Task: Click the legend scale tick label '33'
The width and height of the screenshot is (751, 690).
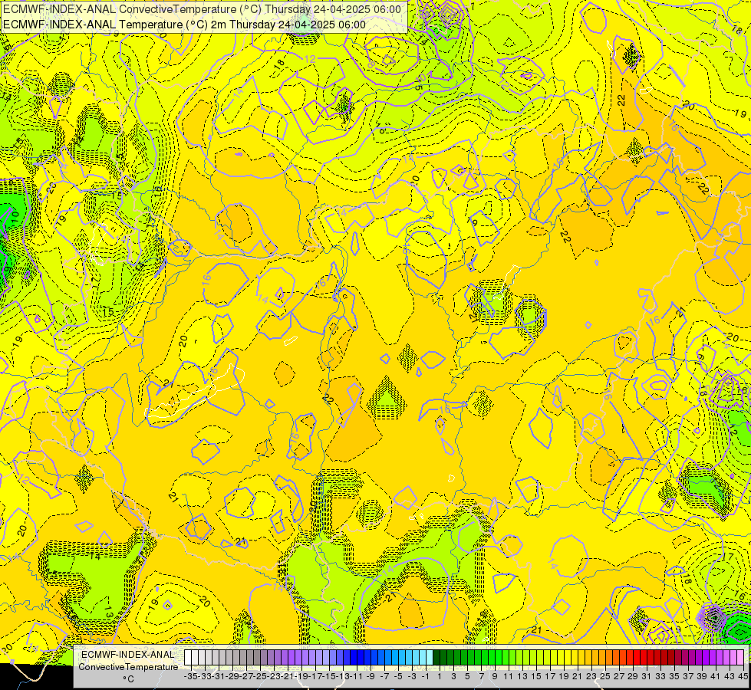Action: (660, 676)
